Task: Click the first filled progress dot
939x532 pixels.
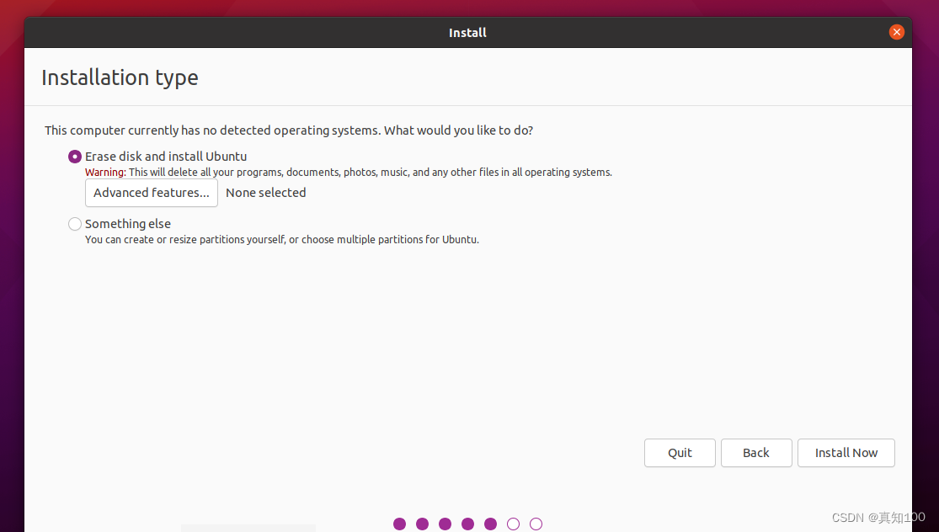Action: pyautogui.click(x=399, y=524)
